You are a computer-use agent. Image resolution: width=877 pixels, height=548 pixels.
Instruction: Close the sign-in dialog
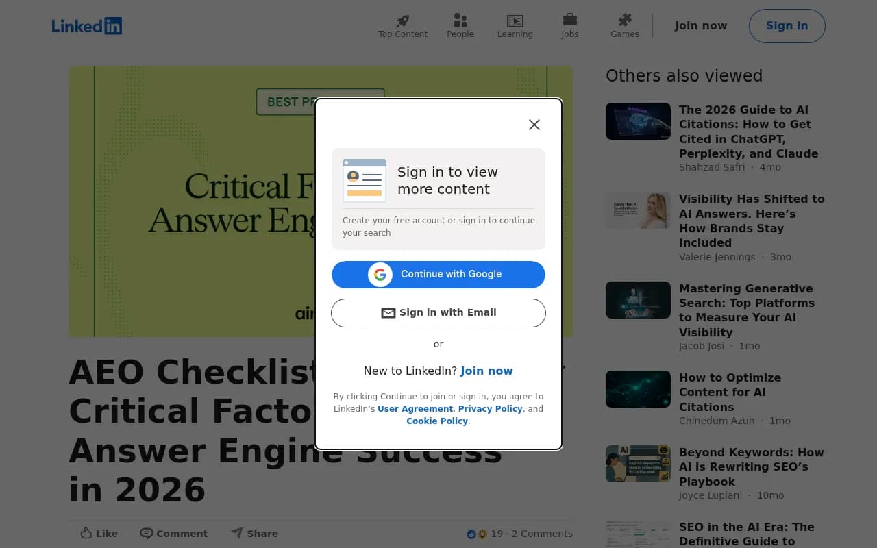[534, 125]
